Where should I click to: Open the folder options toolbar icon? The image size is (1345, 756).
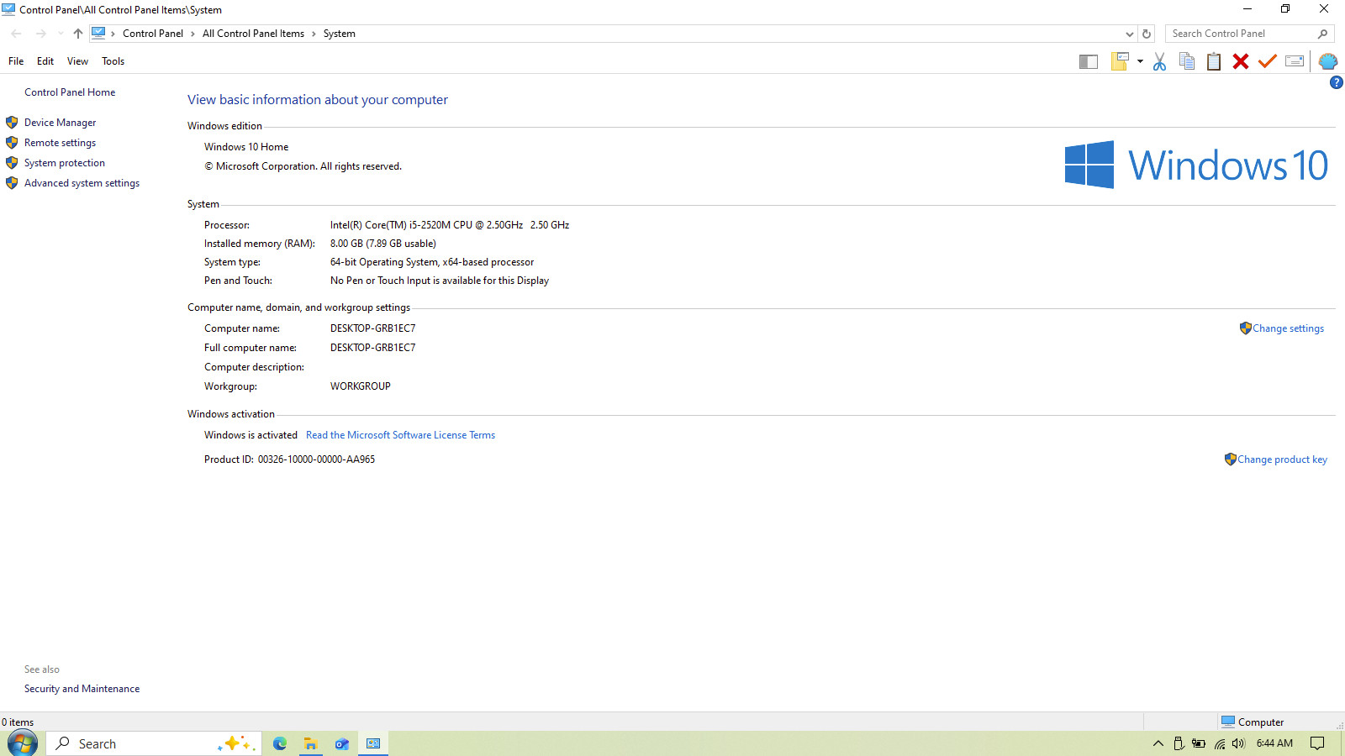[x=1120, y=61]
